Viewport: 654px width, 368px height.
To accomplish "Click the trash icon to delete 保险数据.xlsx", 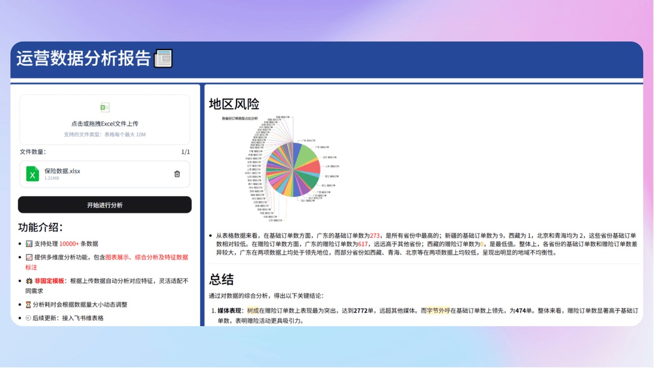I will [177, 174].
